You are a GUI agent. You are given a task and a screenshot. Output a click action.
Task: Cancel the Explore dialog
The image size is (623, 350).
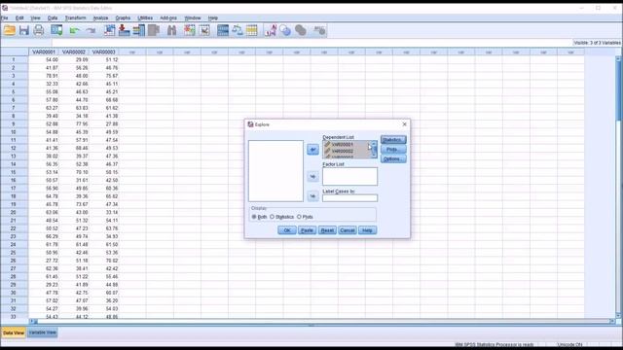click(x=348, y=230)
